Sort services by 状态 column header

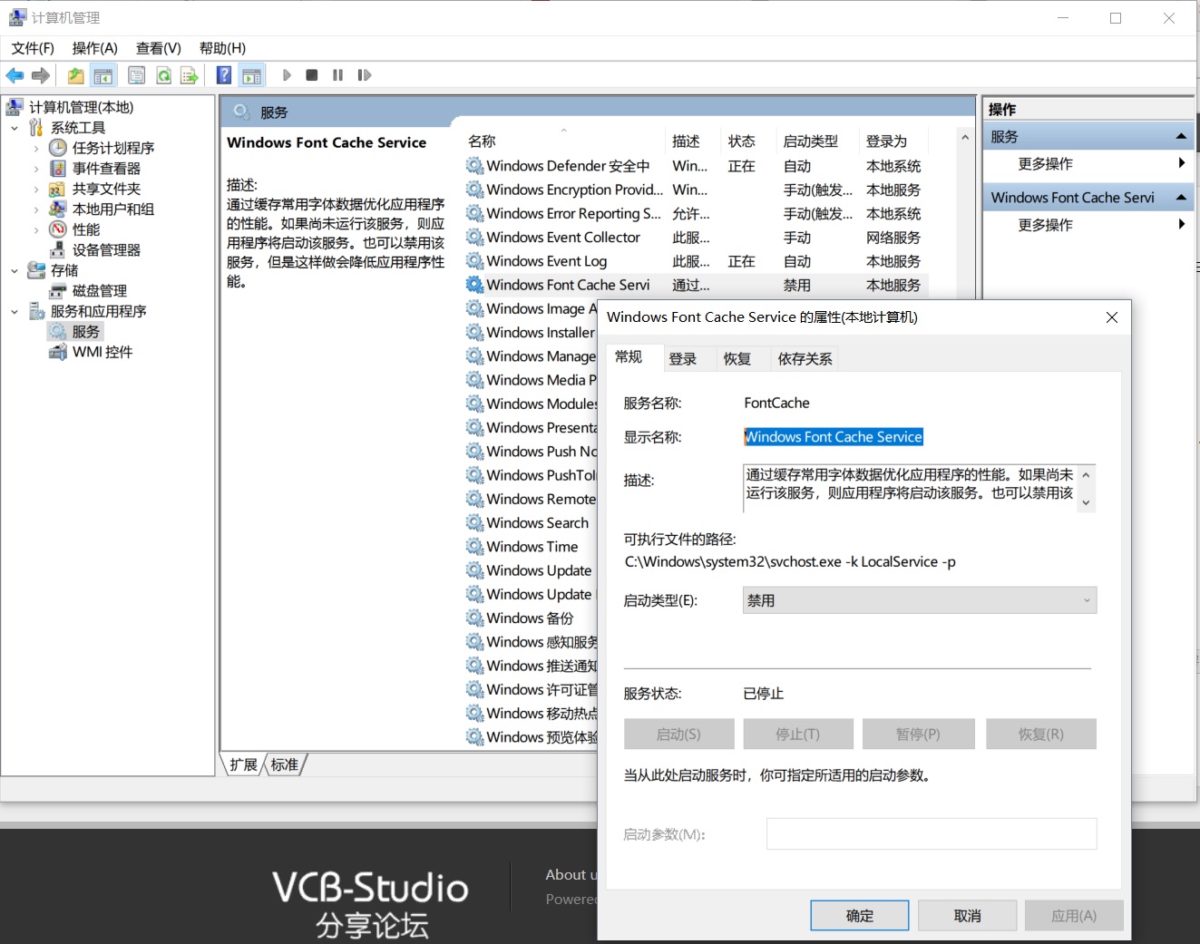coord(748,141)
